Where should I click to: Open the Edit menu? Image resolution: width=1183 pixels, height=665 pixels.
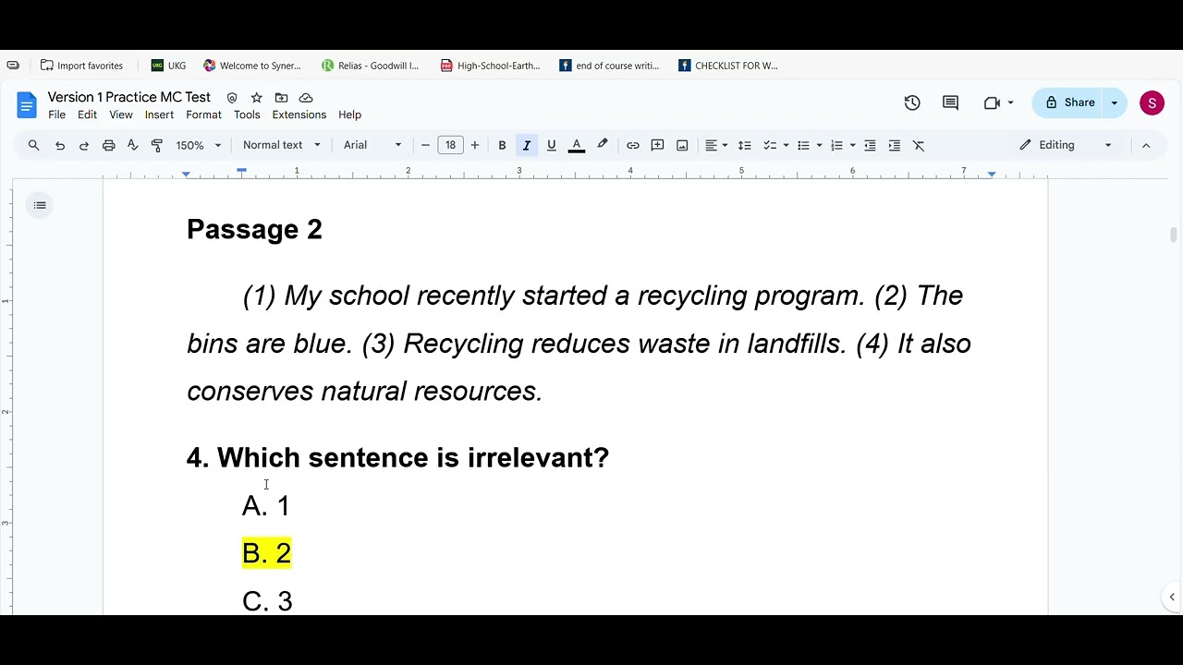[x=87, y=115]
